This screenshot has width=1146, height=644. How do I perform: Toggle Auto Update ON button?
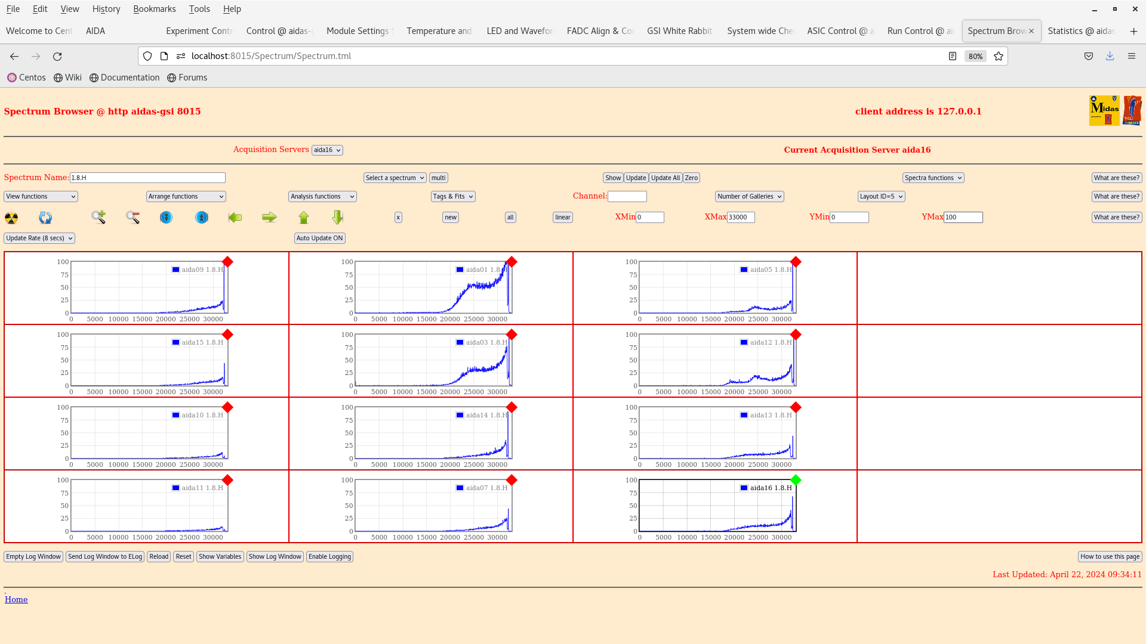pyautogui.click(x=320, y=238)
